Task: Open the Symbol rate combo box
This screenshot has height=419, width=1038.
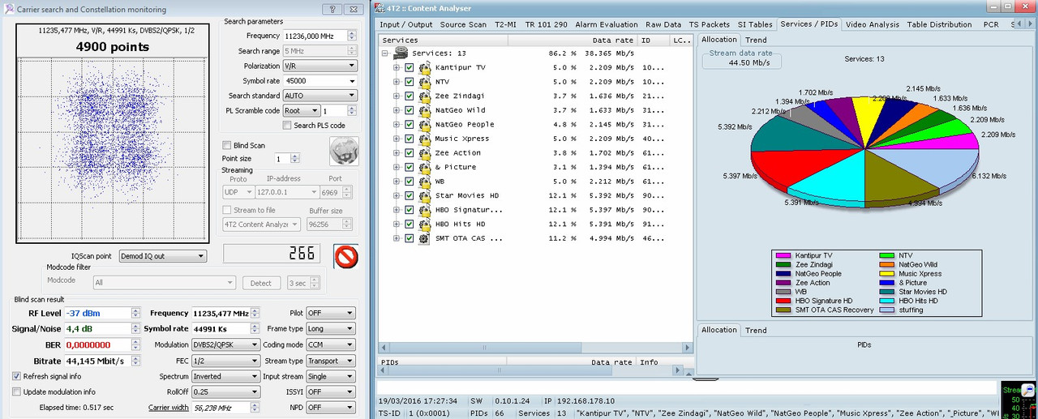Action: click(320, 81)
